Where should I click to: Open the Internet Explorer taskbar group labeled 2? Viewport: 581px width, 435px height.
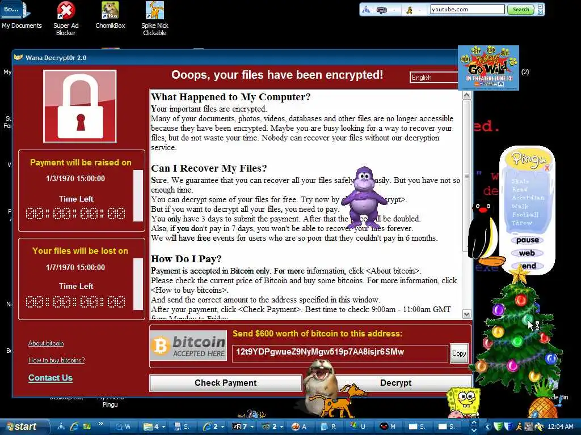point(213,427)
